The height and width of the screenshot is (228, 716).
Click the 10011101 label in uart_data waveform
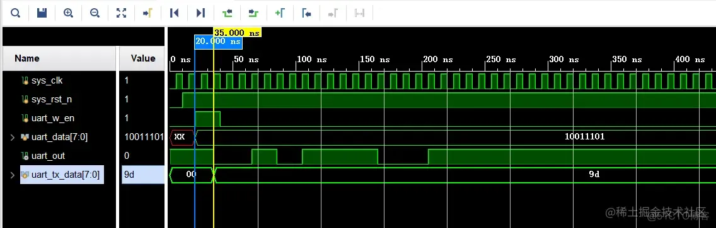coord(584,136)
